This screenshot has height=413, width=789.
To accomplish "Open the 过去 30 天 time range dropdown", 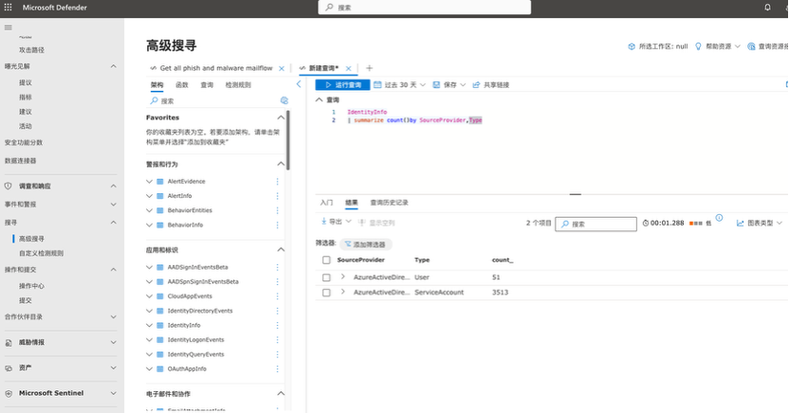I will [x=399, y=85].
